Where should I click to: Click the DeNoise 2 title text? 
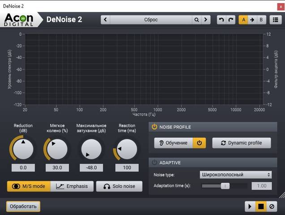click(64, 20)
